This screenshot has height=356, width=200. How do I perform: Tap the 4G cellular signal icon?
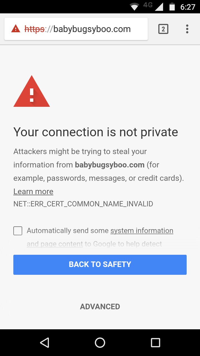click(153, 6)
